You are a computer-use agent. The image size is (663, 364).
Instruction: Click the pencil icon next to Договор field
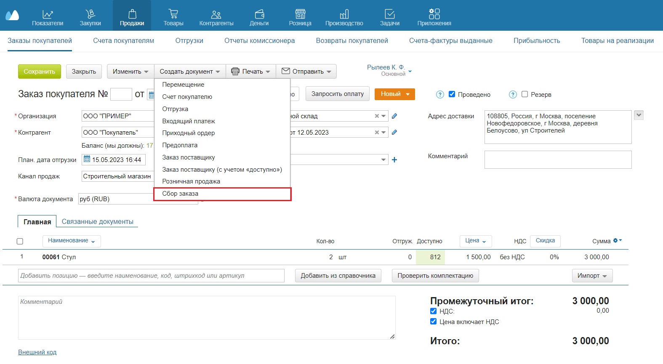pyautogui.click(x=394, y=132)
